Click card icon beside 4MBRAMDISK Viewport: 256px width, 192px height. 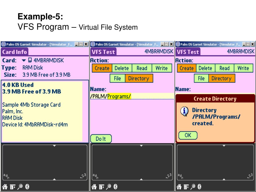tap(30, 60)
